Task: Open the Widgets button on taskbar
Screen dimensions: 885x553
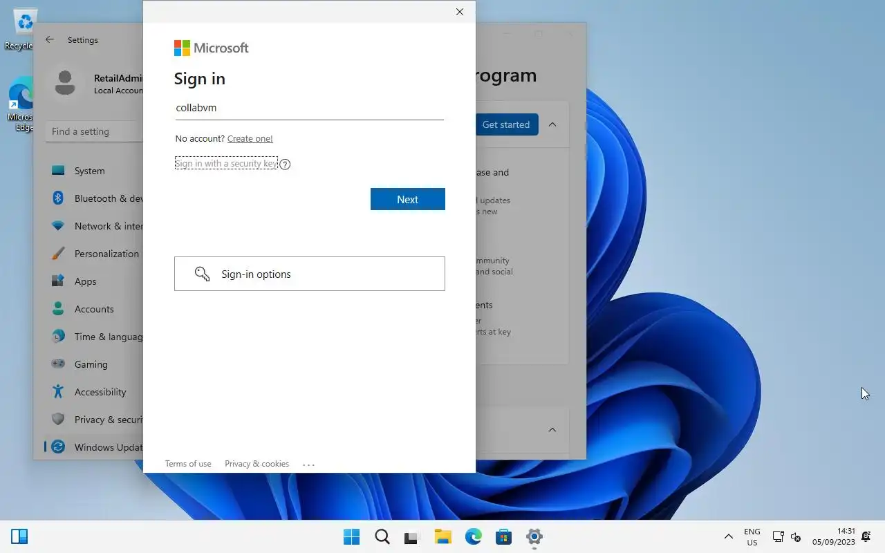Action: coord(19,536)
